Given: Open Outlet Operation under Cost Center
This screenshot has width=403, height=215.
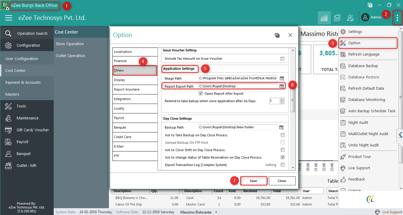Looking at the screenshot, I should pyautogui.click(x=70, y=56).
